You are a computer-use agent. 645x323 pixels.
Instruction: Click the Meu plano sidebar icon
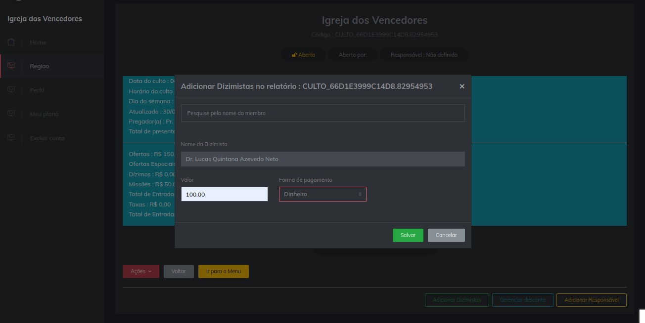pos(11,114)
